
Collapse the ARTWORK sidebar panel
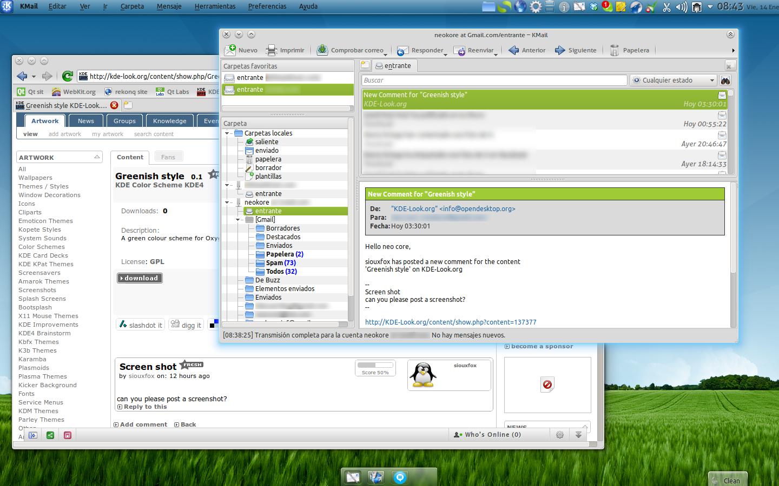point(97,157)
